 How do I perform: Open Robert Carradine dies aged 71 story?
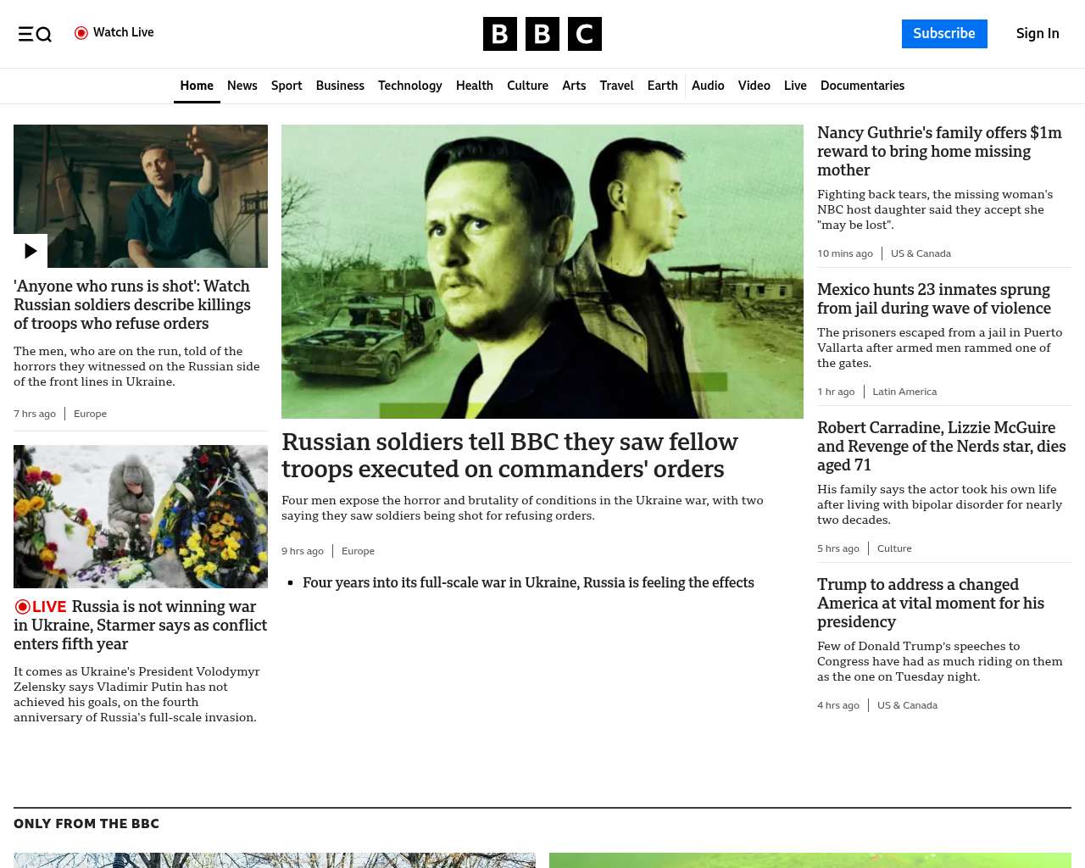tap(942, 446)
